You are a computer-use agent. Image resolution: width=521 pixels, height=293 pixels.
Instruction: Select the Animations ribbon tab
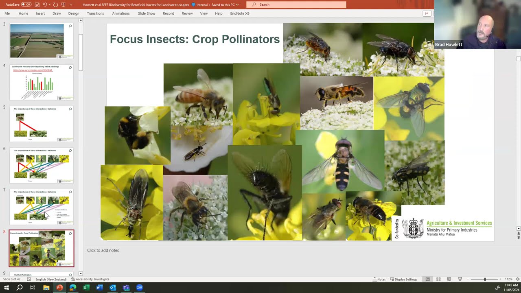(121, 13)
